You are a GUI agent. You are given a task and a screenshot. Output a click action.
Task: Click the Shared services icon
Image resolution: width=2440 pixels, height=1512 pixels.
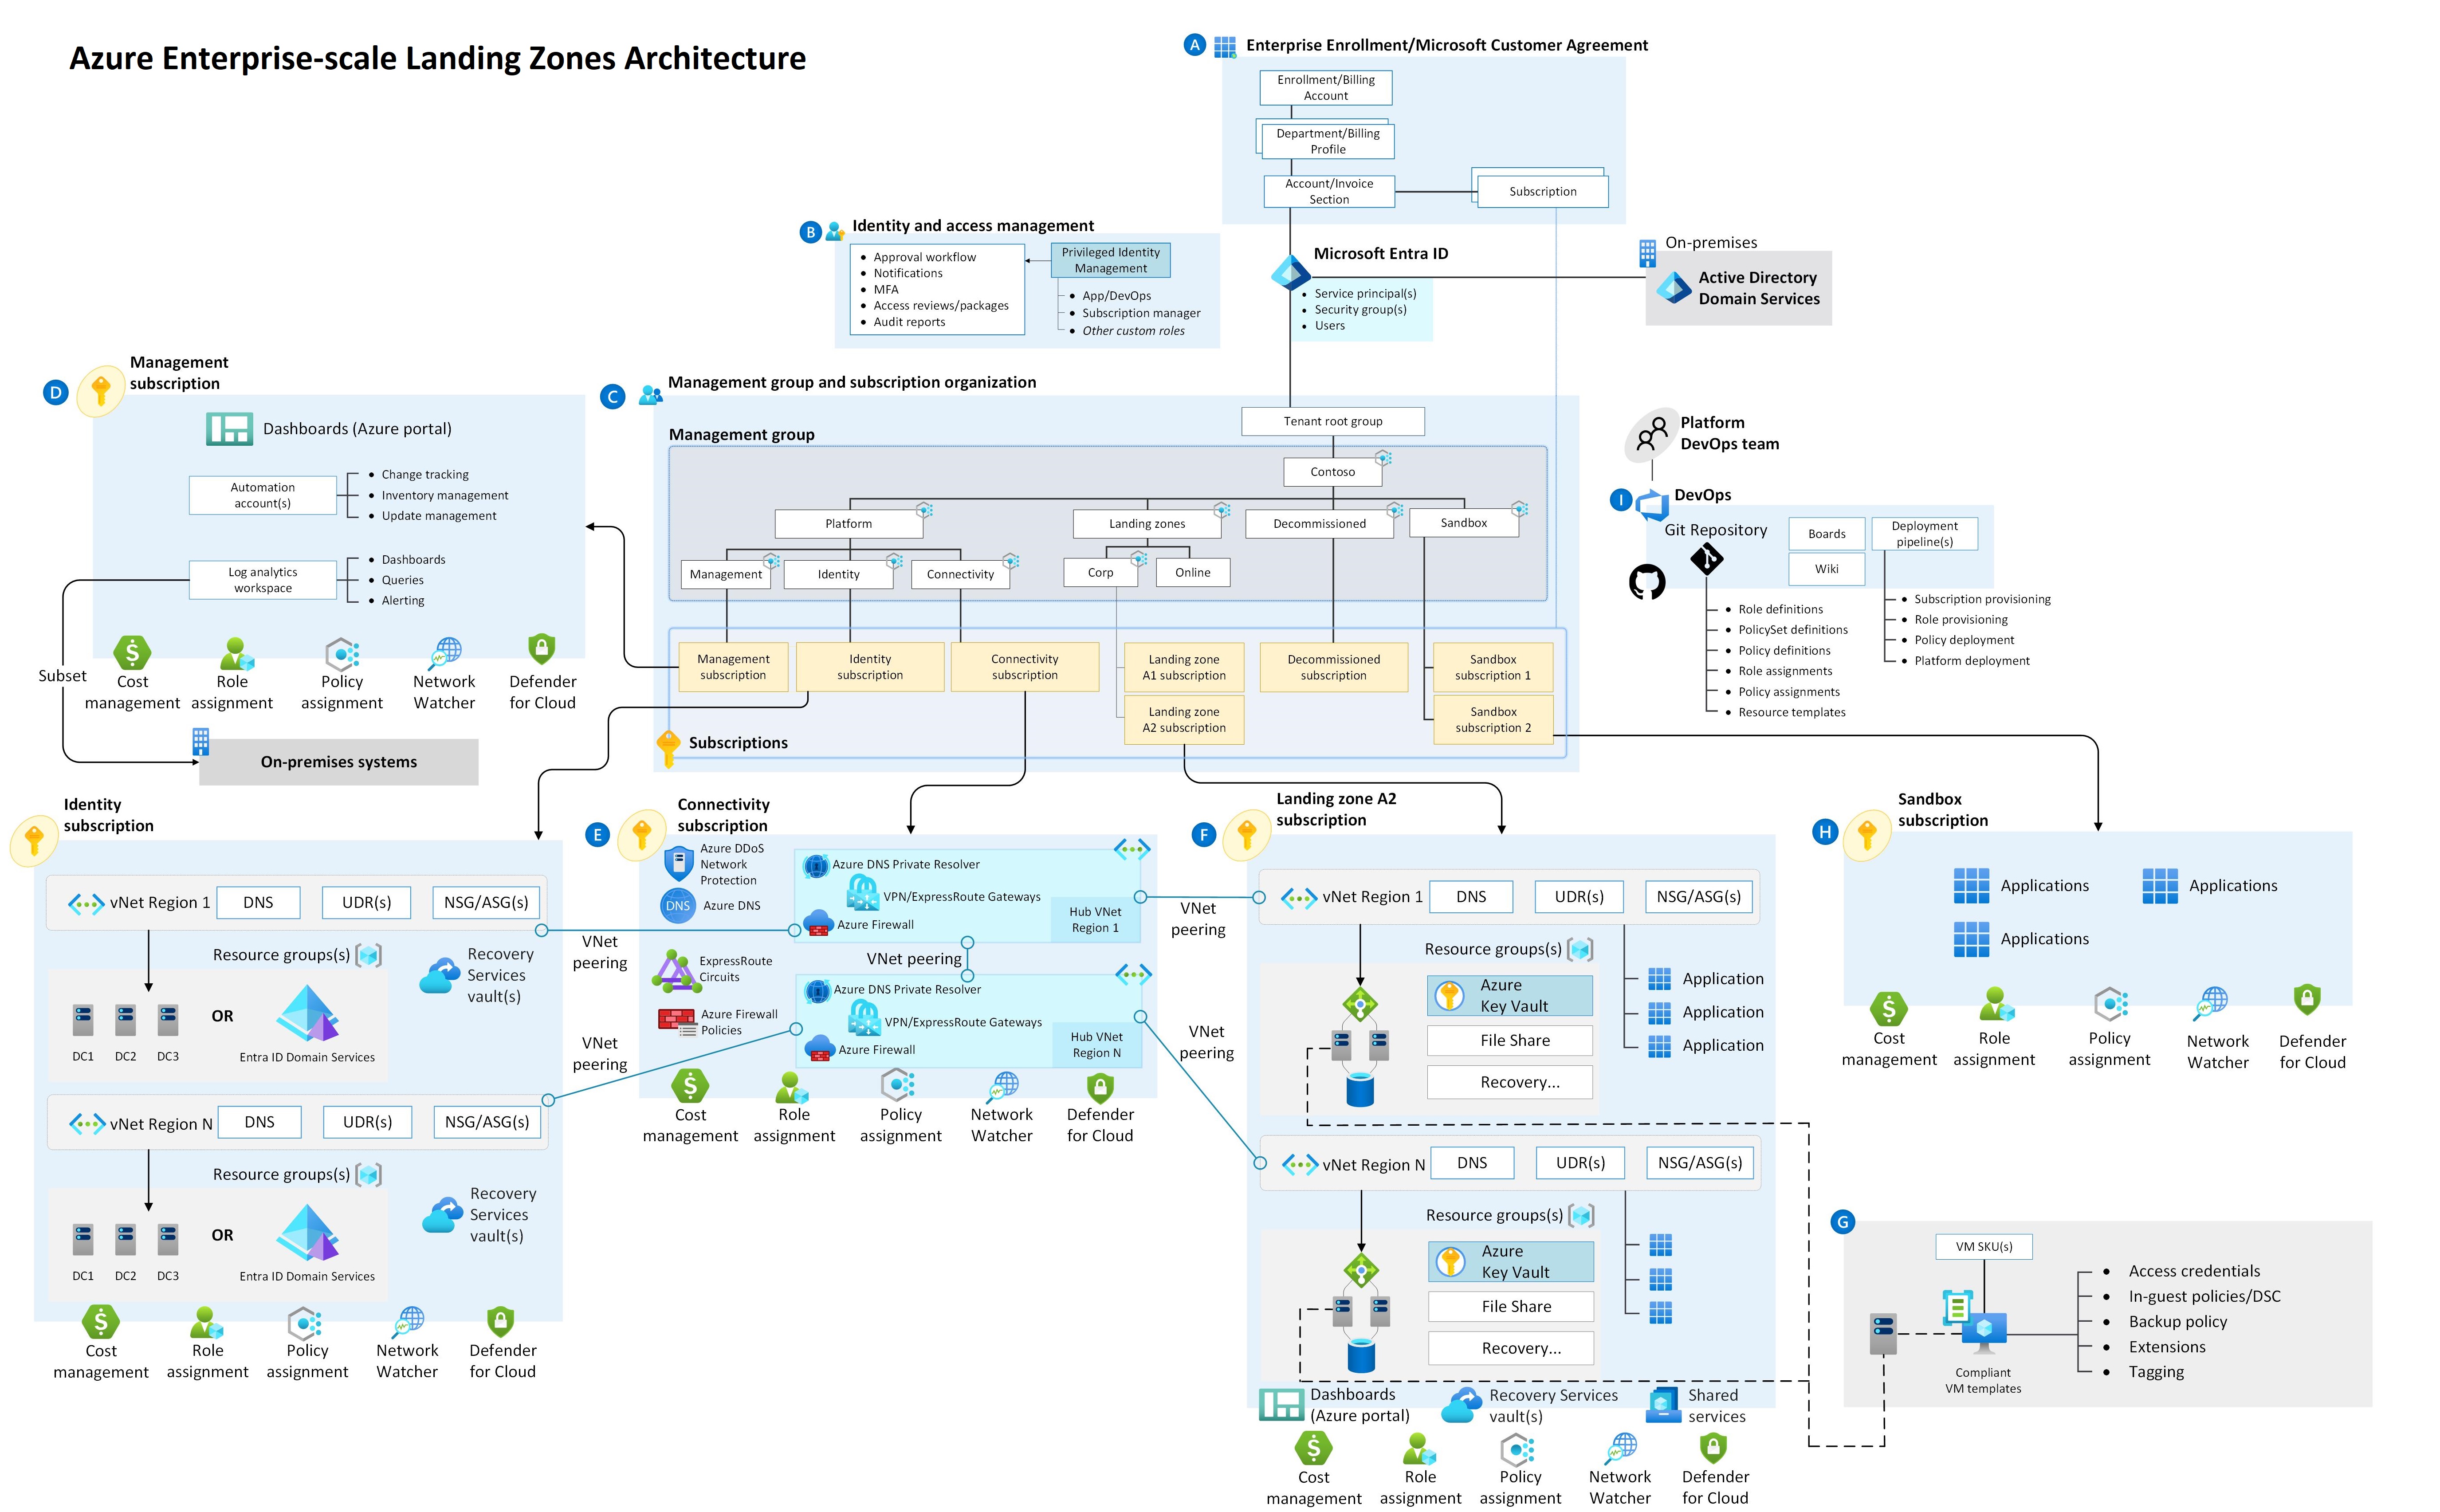pos(1663,1405)
